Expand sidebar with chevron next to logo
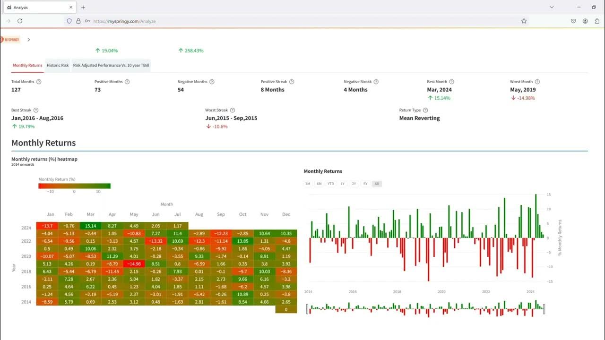The width and height of the screenshot is (605, 340). coord(29,40)
